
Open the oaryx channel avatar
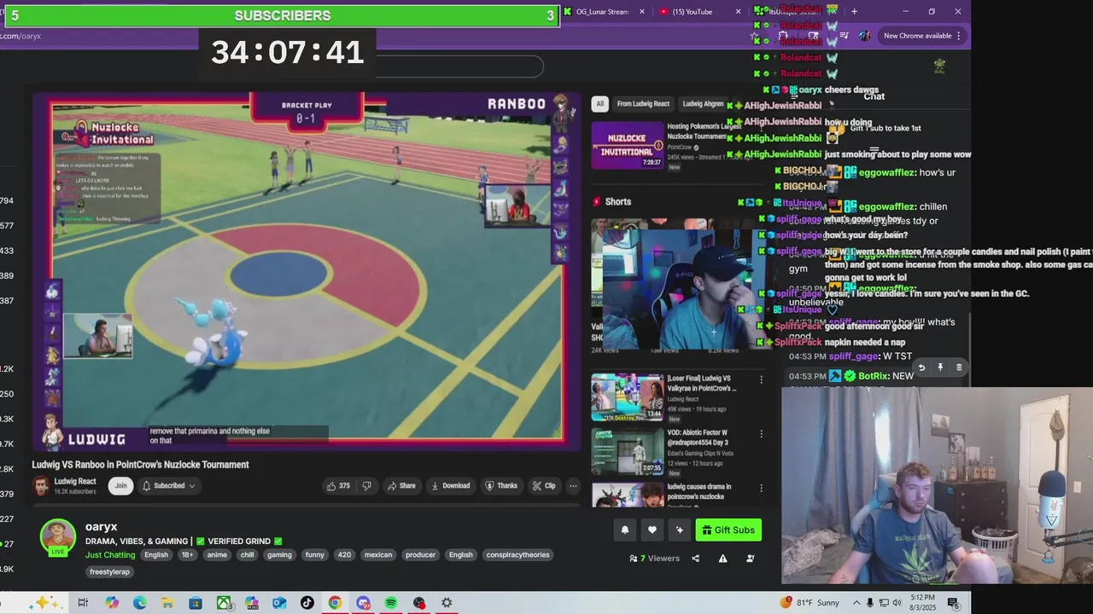coord(58,537)
